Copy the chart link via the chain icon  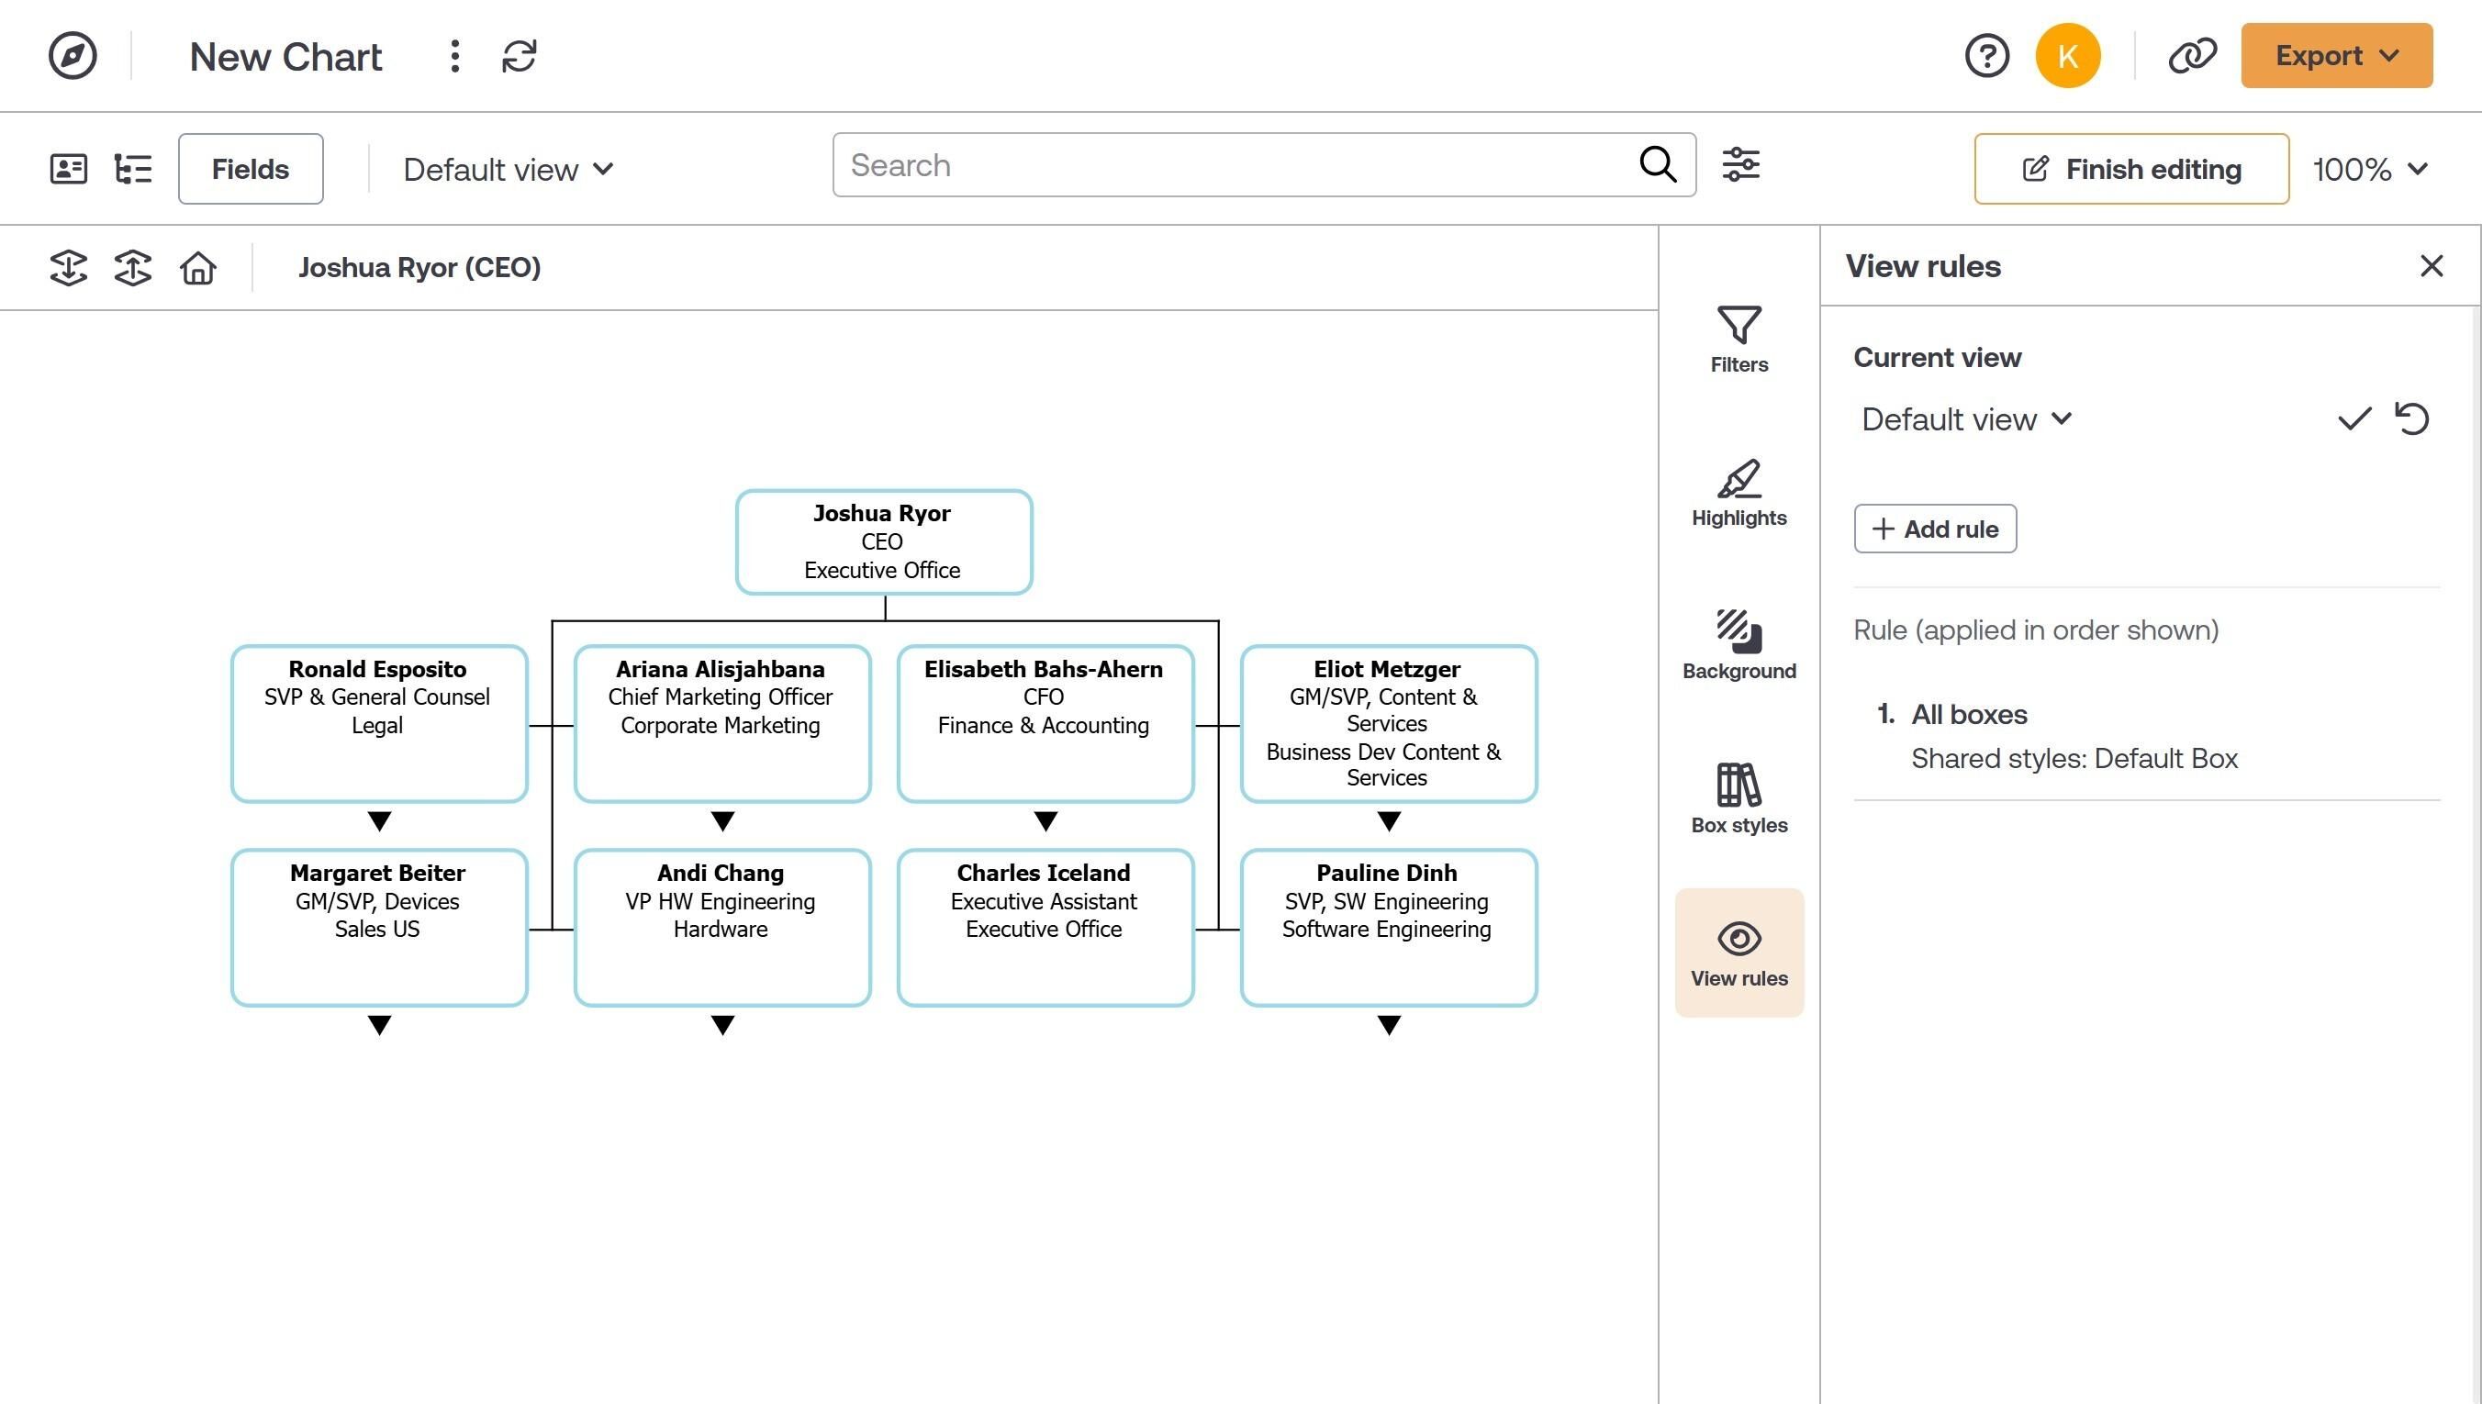coord(2192,56)
